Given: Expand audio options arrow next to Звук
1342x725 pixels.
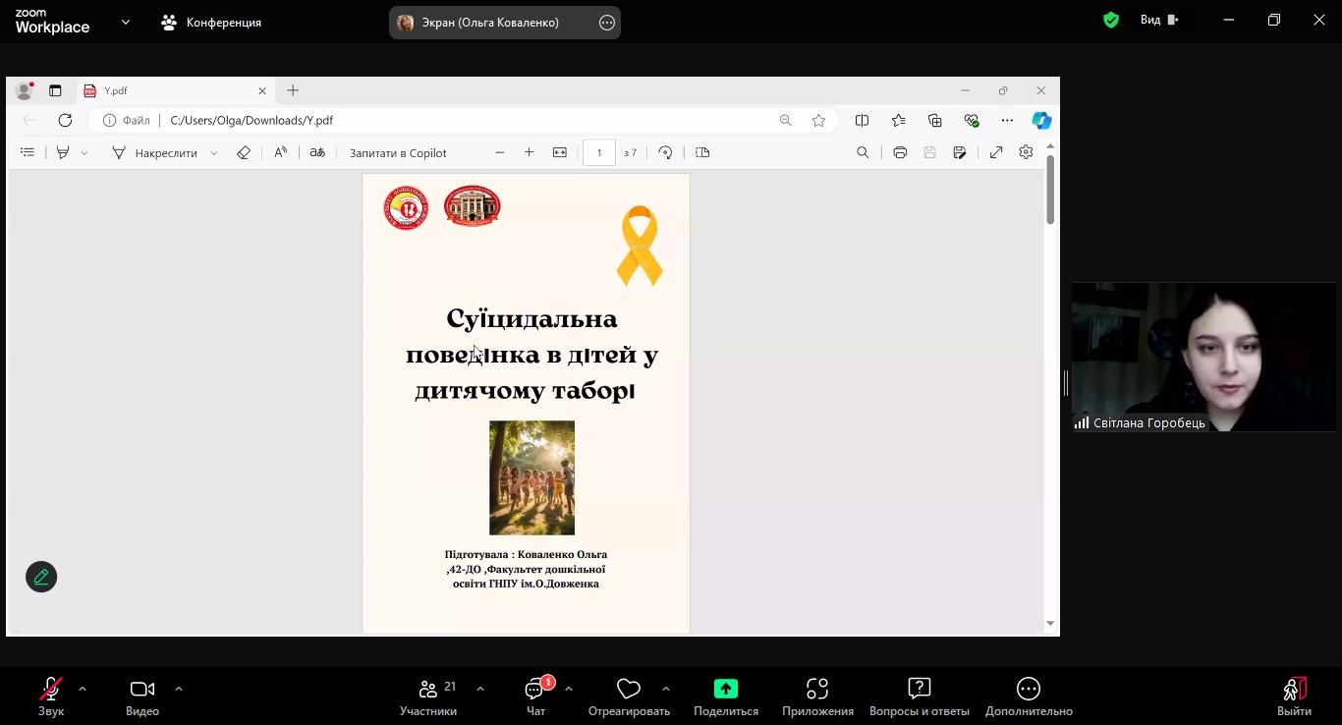Looking at the screenshot, I should tap(83, 689).
